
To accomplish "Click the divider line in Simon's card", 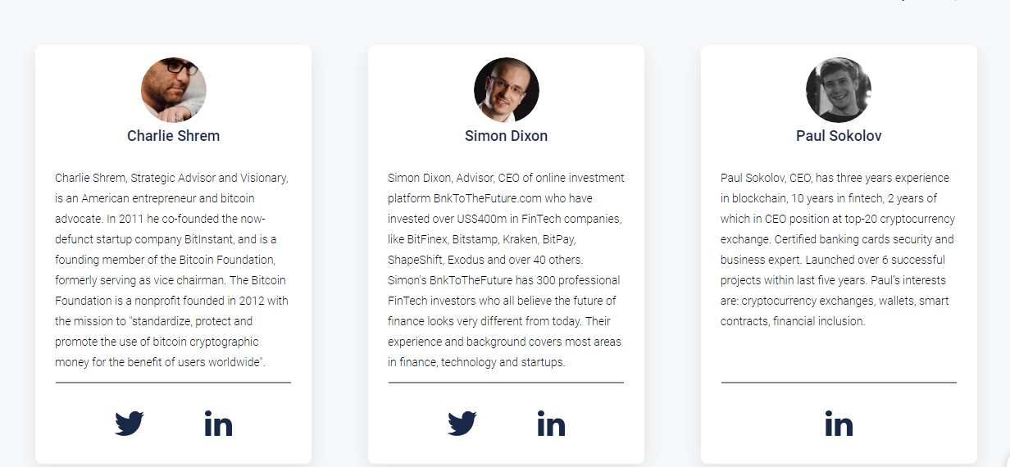I will [x=506, y=382].
